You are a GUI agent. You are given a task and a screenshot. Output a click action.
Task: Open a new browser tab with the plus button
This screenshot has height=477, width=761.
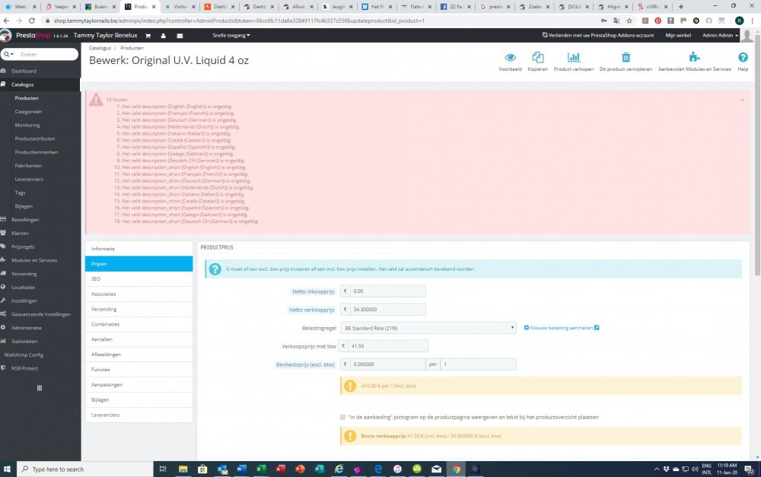[x=681, y=7]
